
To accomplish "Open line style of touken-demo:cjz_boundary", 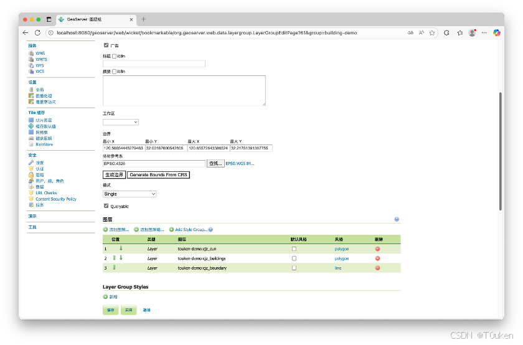I will (338, 268).
